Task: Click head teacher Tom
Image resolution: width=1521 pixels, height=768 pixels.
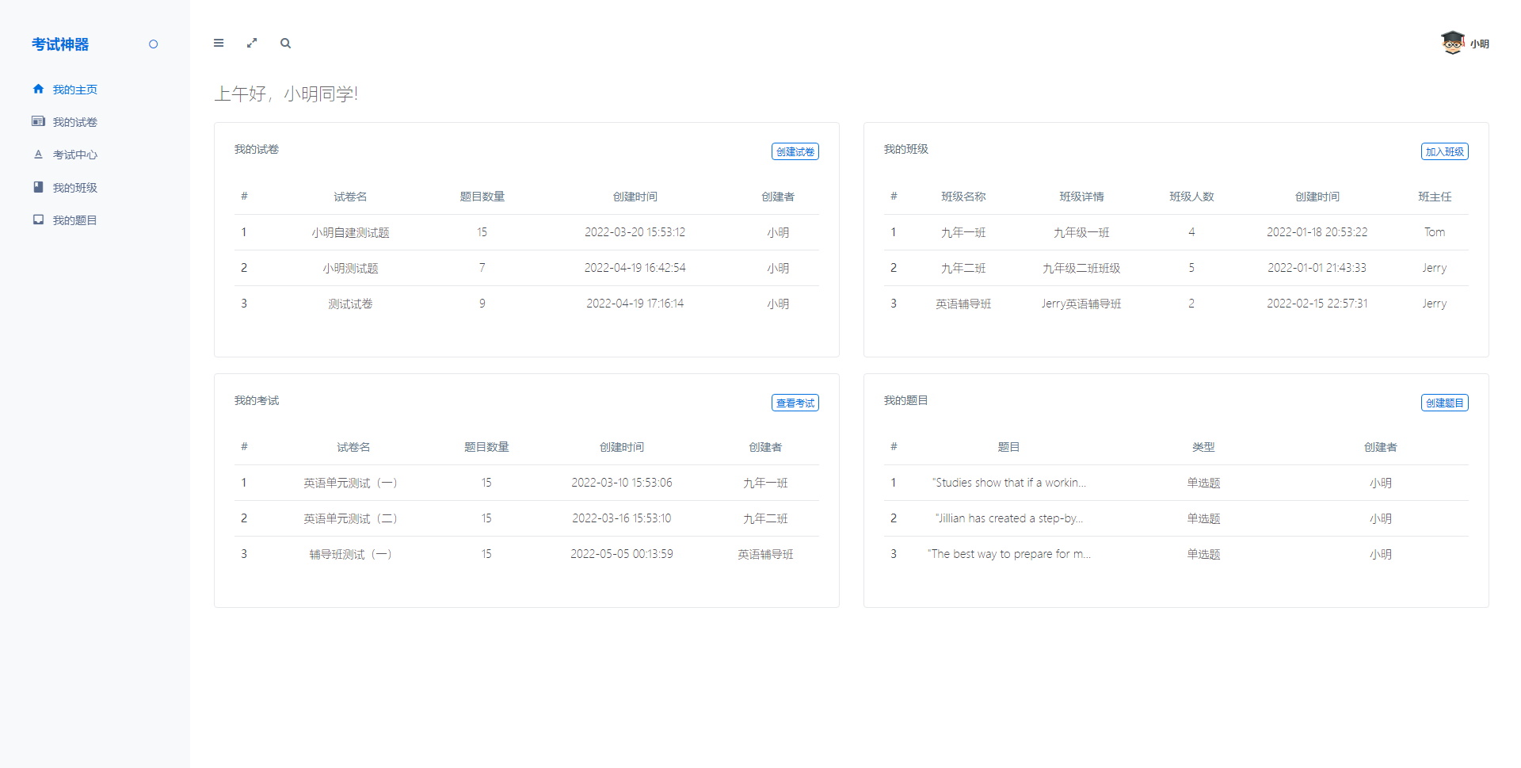Action: point(1435,232)
